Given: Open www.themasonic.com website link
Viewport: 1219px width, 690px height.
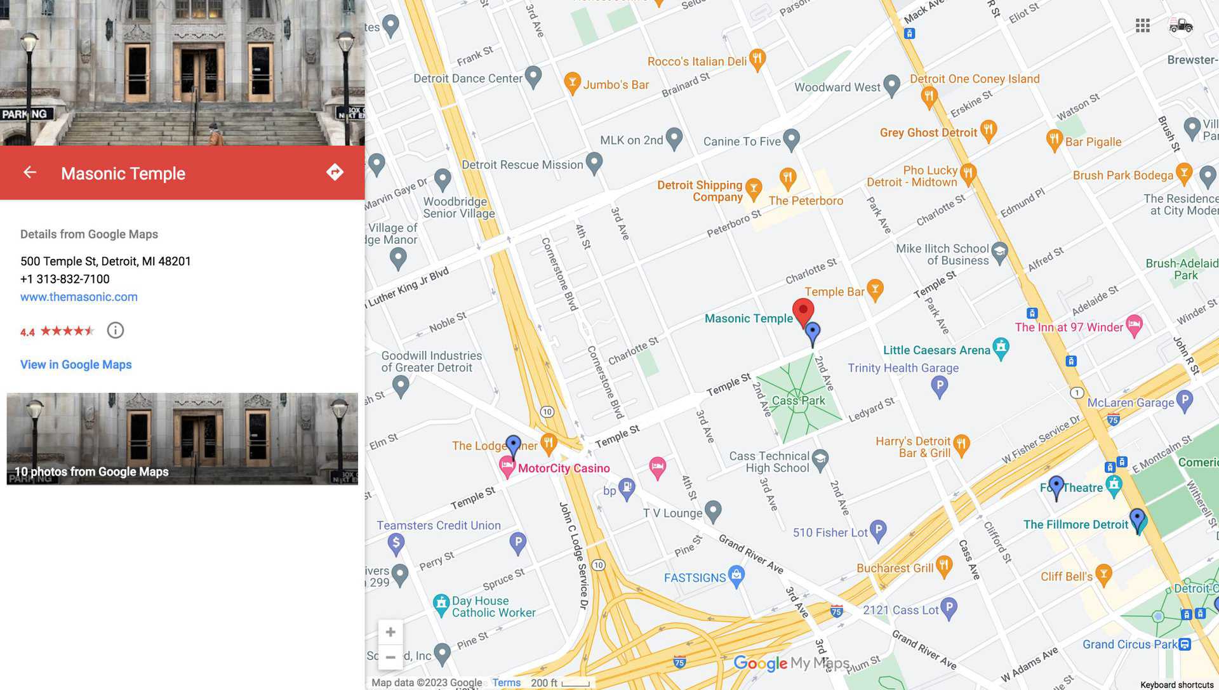Looking at the screenshot, I should click(79, 296).
